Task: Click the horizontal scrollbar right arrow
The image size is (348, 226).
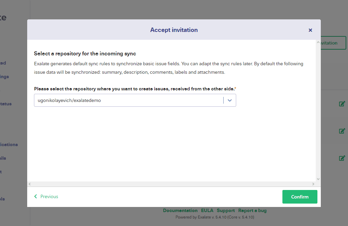Action: (313, 184)
